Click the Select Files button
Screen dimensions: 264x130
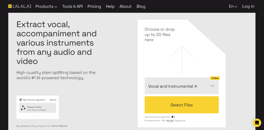tap(182, 105)
